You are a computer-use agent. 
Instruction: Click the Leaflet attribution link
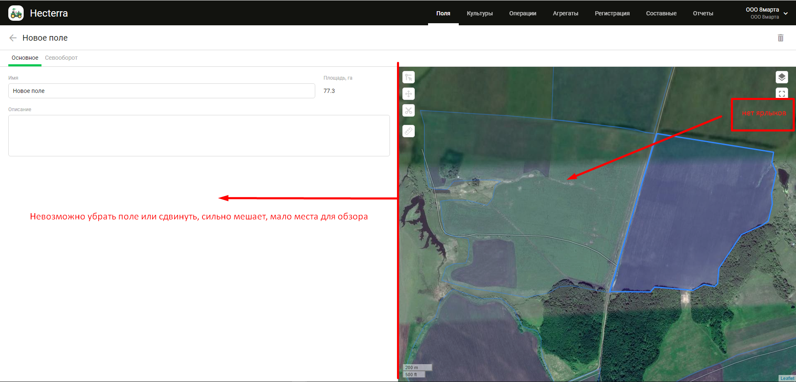pos(787,378)
